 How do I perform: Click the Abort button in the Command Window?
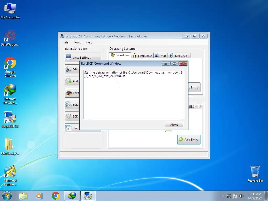(x=174, y=124)
